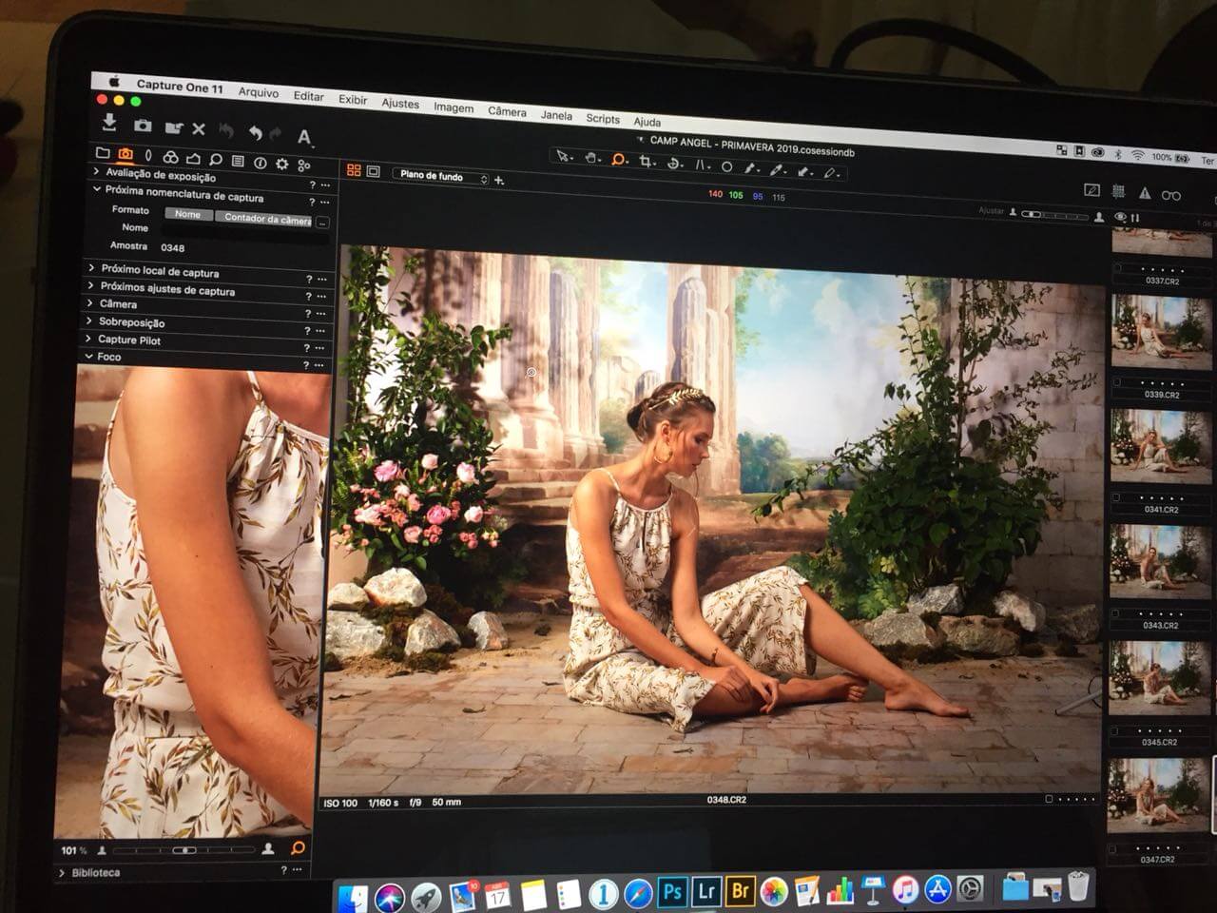
Task: Select the Rotation straighten tool
Action: click(674, 163)
